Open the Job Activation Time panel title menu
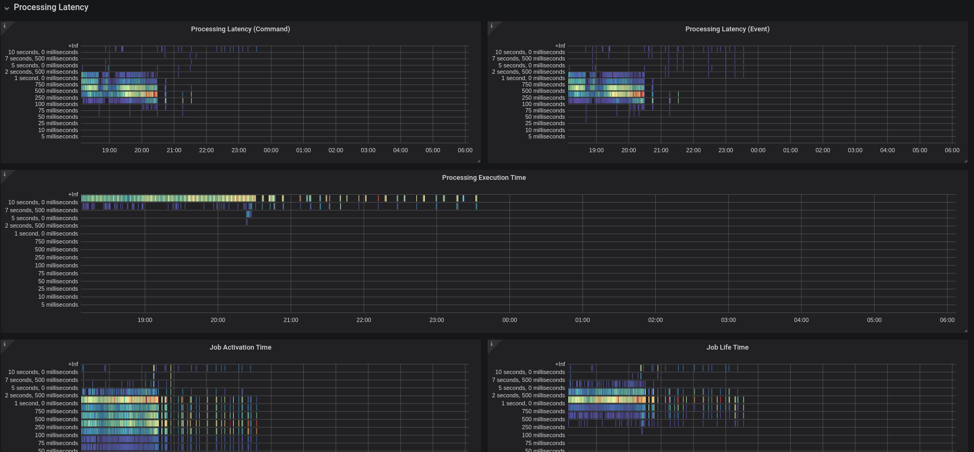 [241, 347]
